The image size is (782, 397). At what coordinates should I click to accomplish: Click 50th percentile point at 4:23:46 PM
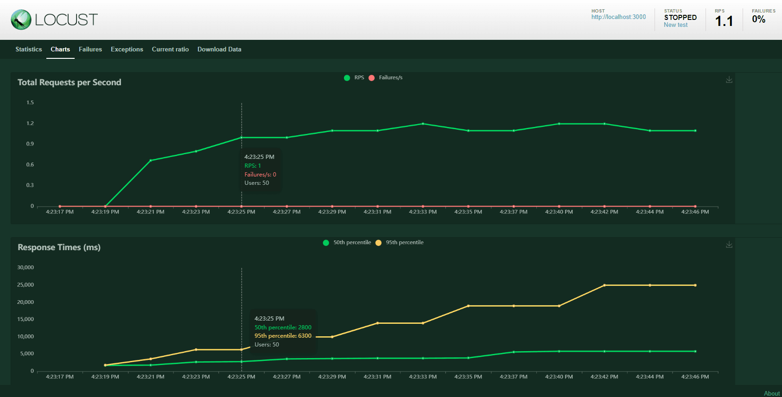[x=695, y=351]
